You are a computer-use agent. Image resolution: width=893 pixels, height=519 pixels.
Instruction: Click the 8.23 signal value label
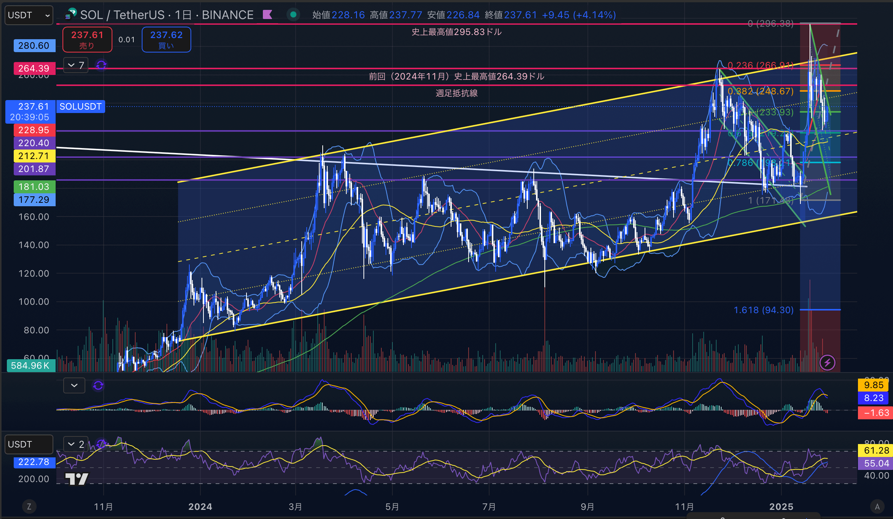coord(873,398)
